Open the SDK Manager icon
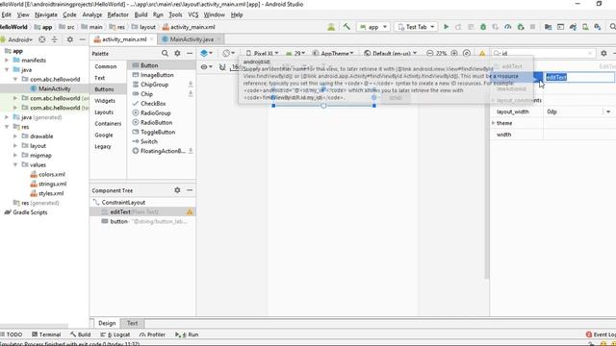 pyautogui.click(x=598, y=27)
